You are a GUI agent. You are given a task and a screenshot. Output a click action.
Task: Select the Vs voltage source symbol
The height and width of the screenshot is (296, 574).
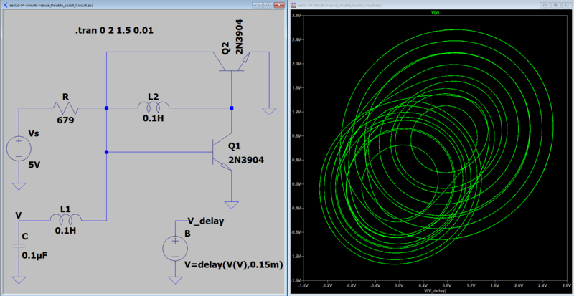pyautogui.click(x=19, y=149)
